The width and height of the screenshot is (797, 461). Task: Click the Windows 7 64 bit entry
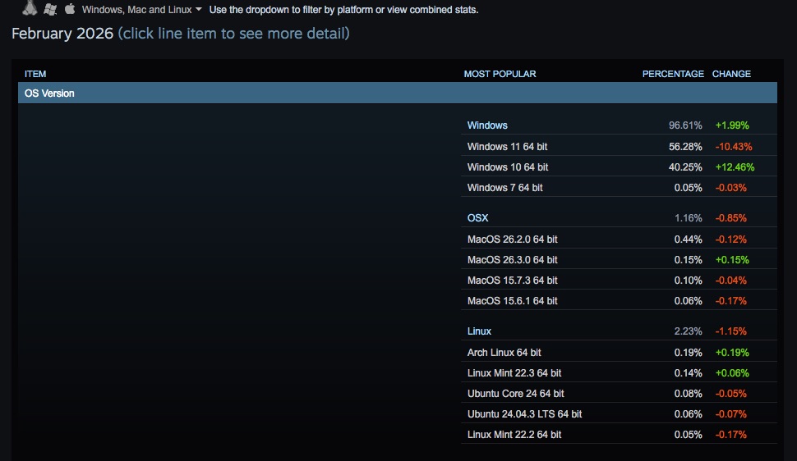coord(504,188)
